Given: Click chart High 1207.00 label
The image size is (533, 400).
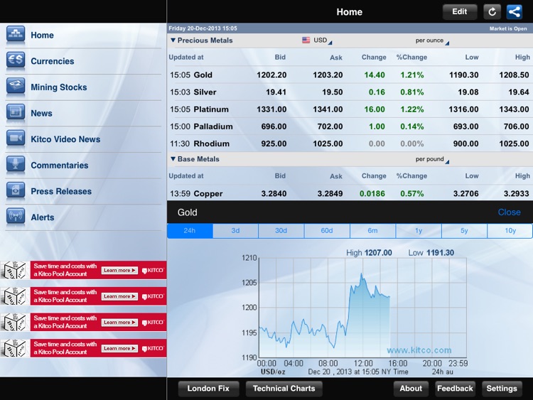Looking at the screenshot, I should point(369,253).
